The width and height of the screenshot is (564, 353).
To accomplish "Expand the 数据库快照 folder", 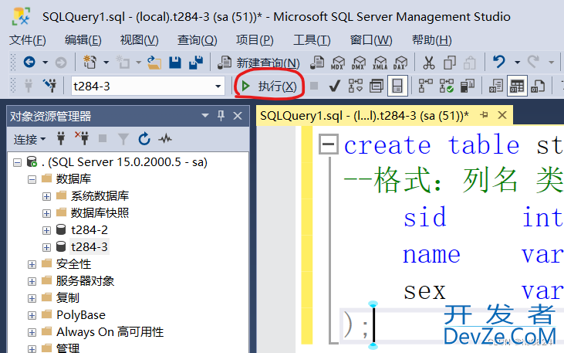I will 46,214.
